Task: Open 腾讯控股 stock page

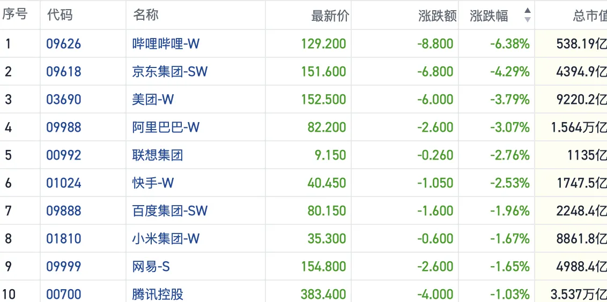Action: [x=158, y=295]
